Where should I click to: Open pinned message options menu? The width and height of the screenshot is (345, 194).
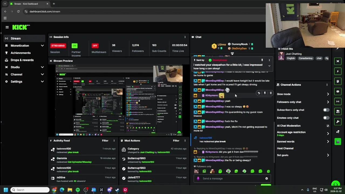tap(269, 60)
